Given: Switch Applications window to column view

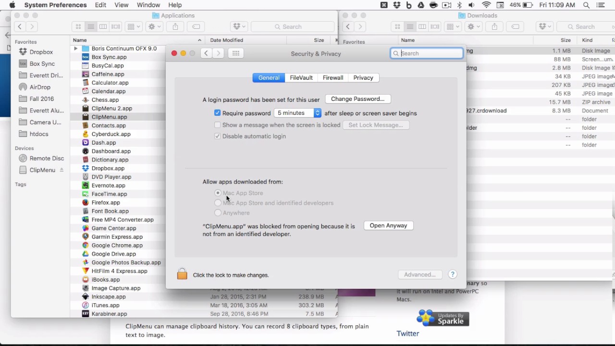Looking at the screenshot, I should coord(103,27).
